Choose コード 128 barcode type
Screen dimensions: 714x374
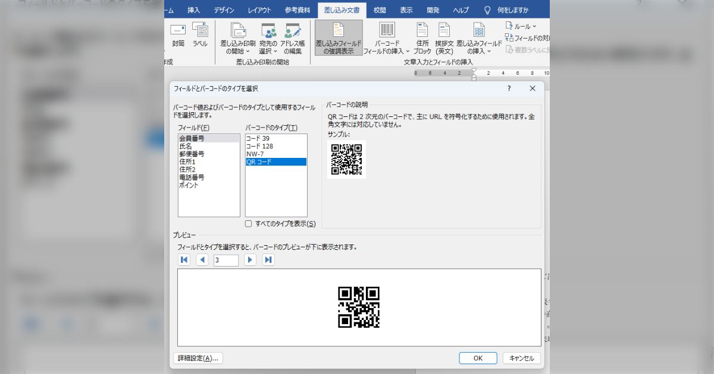point(276,146)
